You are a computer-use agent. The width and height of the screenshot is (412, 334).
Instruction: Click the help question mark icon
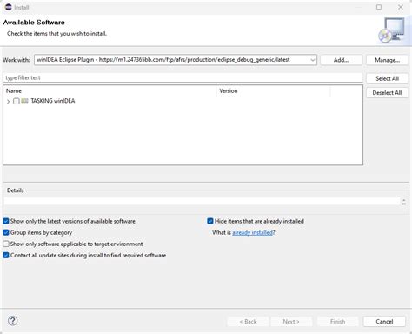(13, 321)
